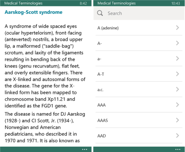Click the chevron next to uppercase A-
Image resolution: width=185 pixels, height=152 pixels.
[177, 43]
